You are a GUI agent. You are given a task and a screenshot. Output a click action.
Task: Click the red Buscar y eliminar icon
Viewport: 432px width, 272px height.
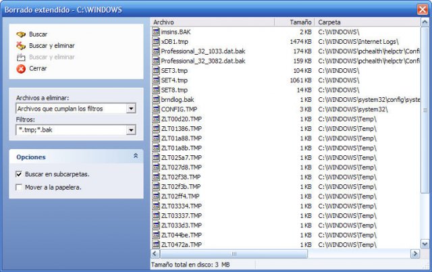[x=21, y=45]
